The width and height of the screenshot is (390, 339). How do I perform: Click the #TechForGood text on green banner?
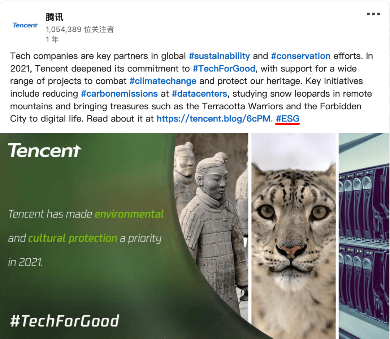click(x=65, y=321)
